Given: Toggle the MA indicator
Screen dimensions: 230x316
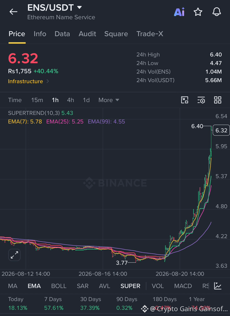Looking at the screenshot, I should point(13,286).
